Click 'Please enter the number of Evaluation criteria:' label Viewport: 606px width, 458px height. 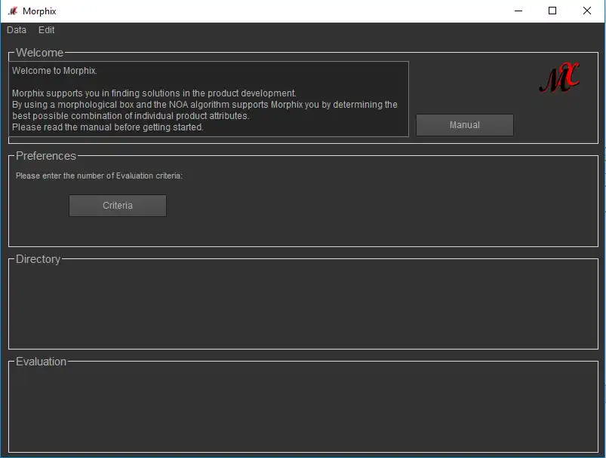click(x=99, y=176)
